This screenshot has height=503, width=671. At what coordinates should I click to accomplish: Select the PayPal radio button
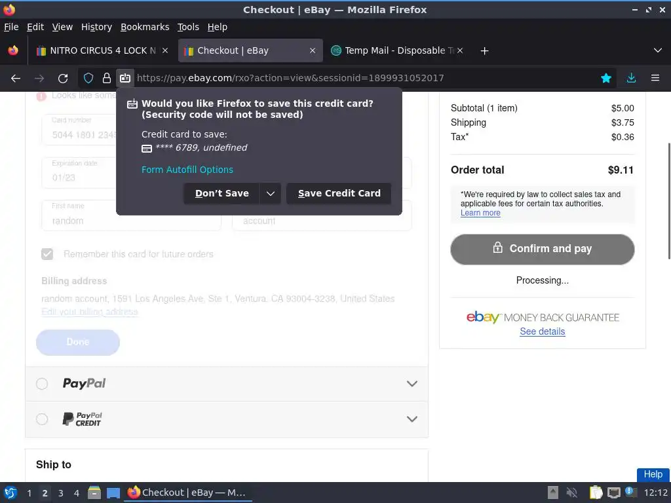coord(42,384)
